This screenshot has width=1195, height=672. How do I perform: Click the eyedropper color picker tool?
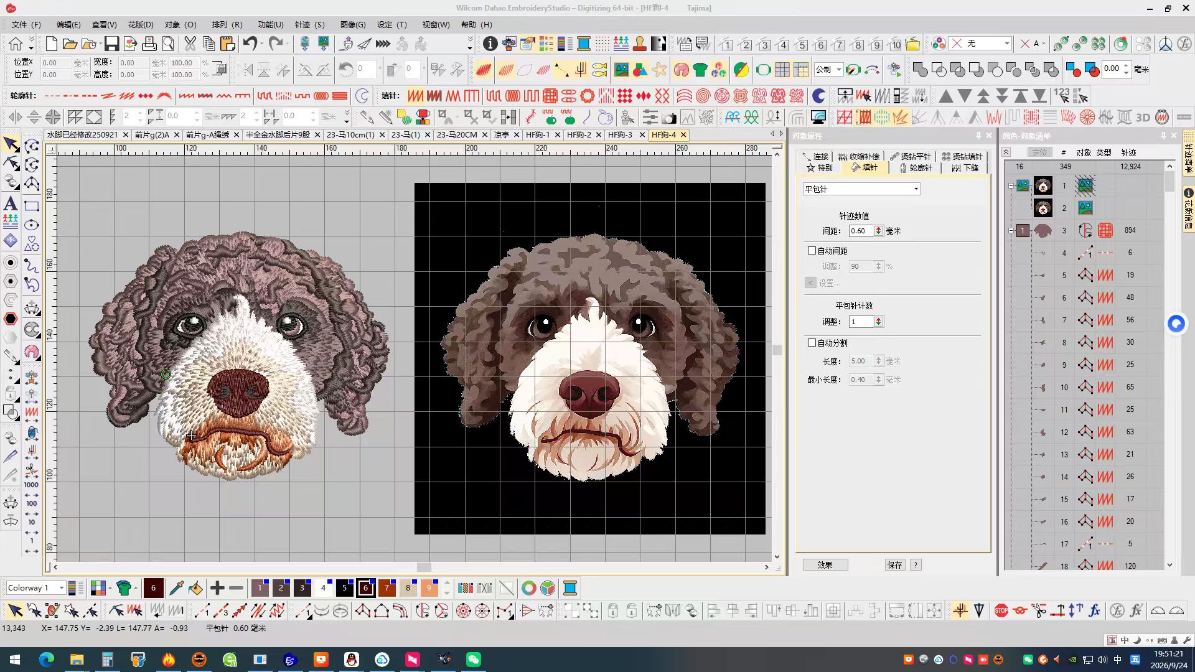176,588
